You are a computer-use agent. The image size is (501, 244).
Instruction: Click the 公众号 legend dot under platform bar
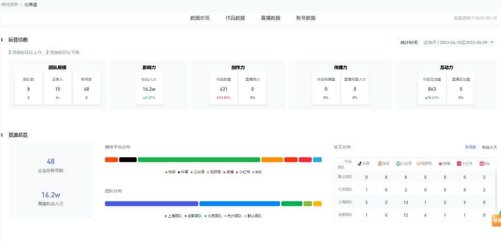[x=192, y=172]
